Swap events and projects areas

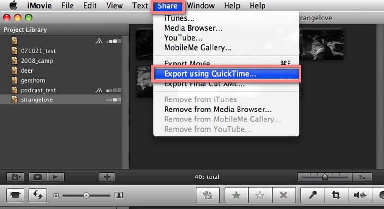[38, 195]
